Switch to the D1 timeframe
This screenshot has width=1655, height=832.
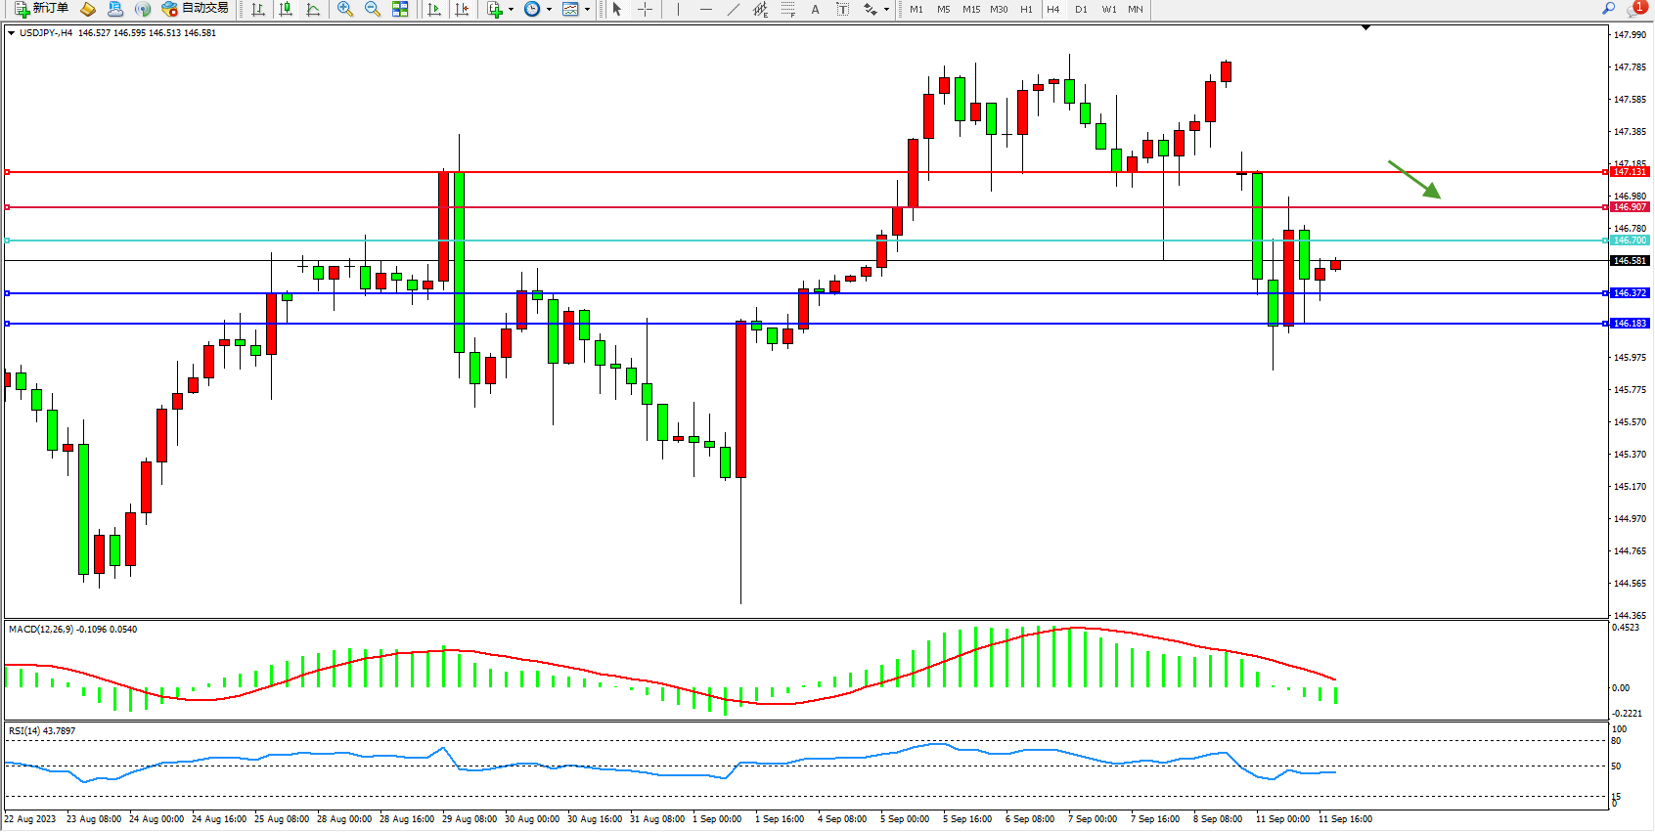[x=1081, y=9]
